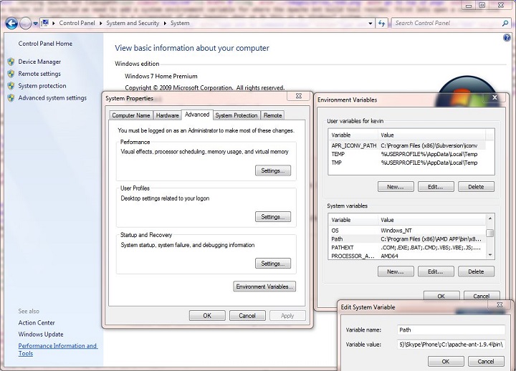Click Cancel in Edit System Variable

coord(486,361)
